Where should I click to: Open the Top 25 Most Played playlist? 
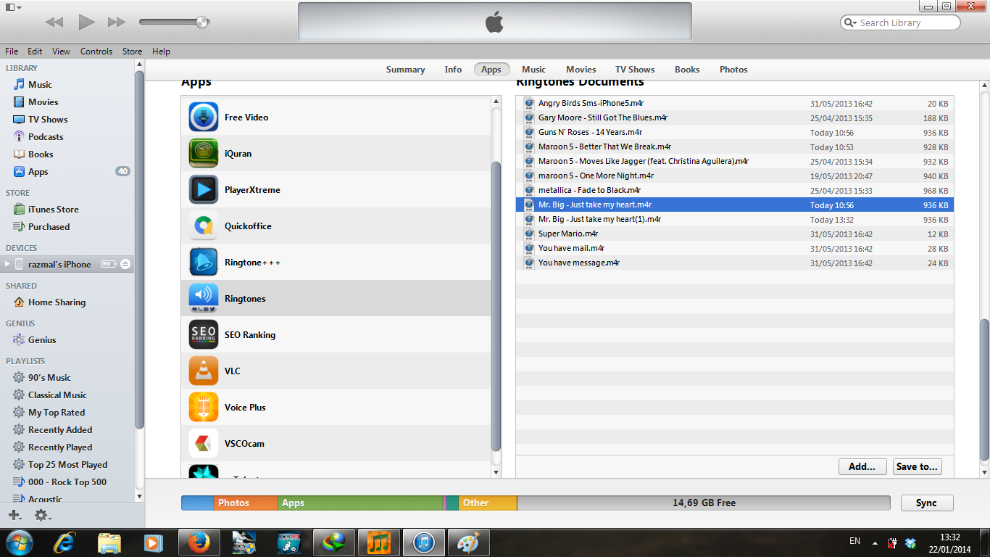click(67, 465)
